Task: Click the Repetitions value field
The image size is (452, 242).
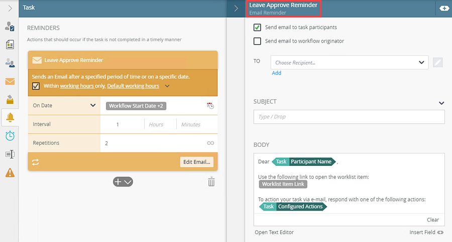Action: [152, 143]
